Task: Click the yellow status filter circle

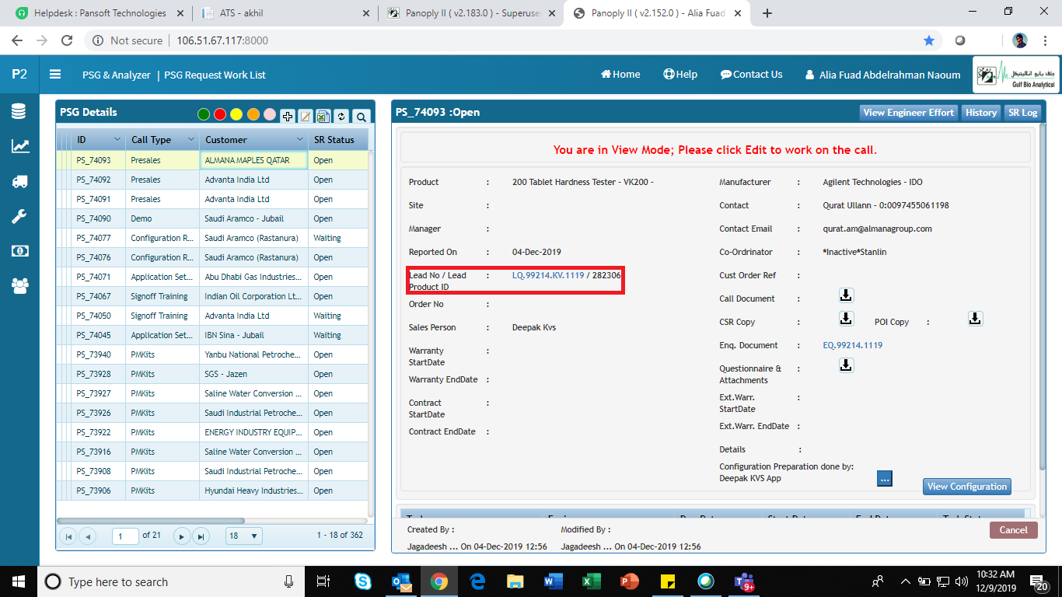Action: (x=236, y=115)
